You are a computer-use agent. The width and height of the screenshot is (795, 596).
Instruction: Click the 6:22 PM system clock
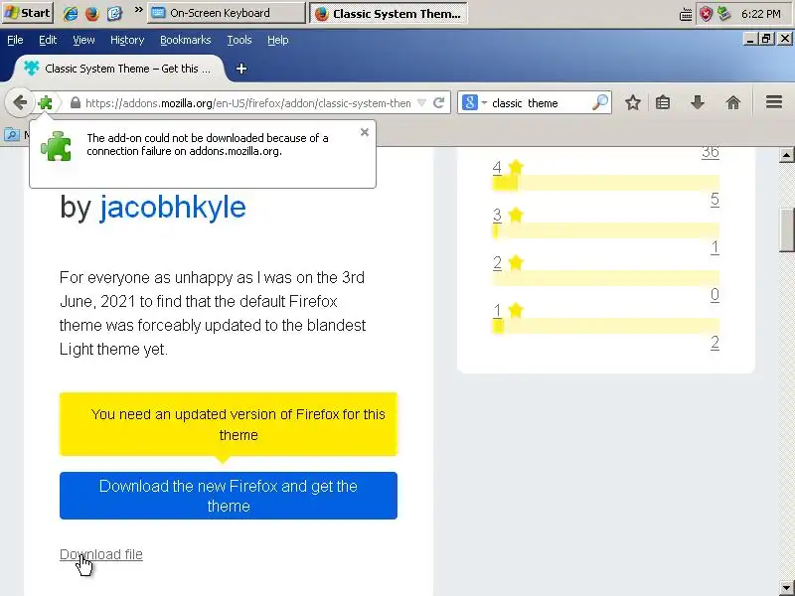coord(761,14)
